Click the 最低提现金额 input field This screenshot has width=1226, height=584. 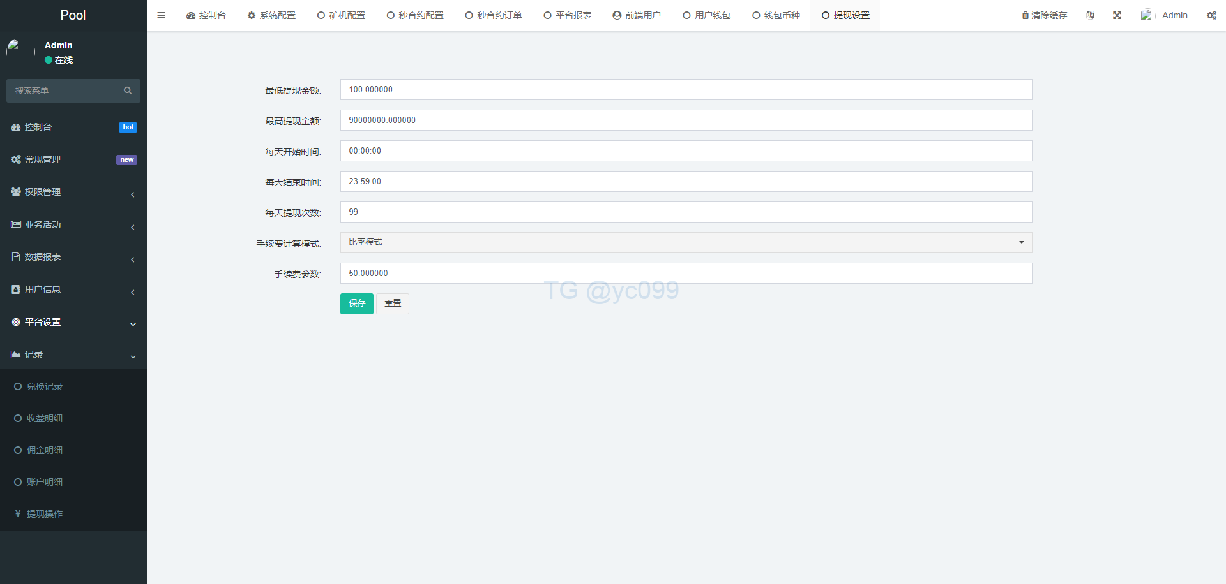point(686,90)
